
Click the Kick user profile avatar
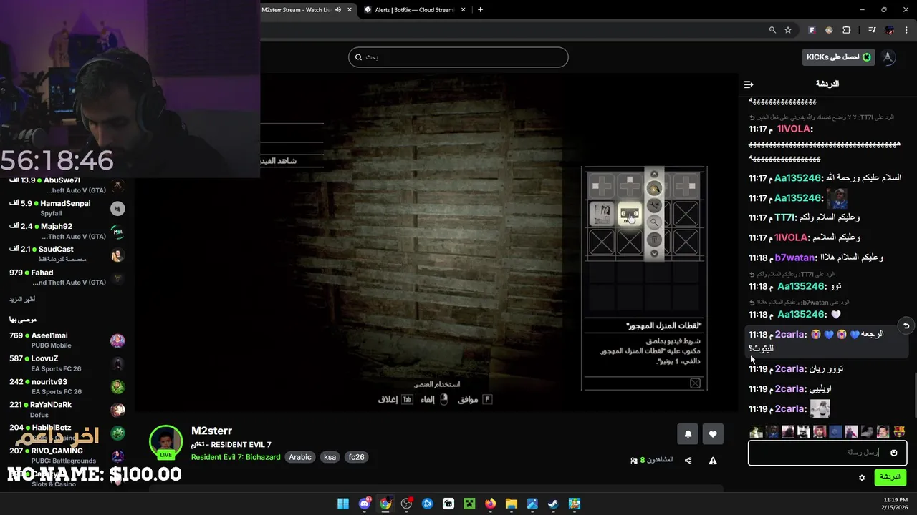pos(888,57)
